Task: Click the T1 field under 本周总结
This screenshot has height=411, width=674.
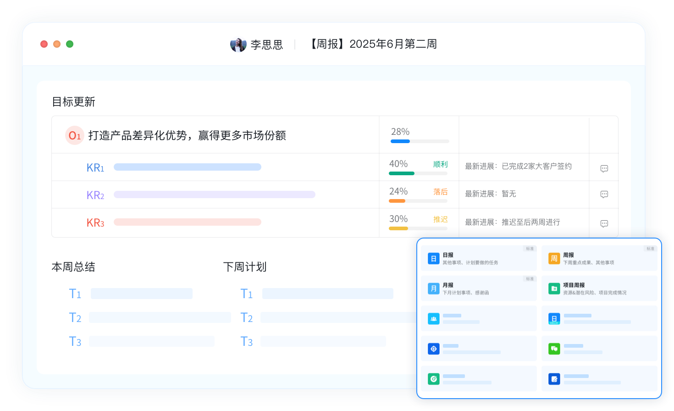Action: 141,294
